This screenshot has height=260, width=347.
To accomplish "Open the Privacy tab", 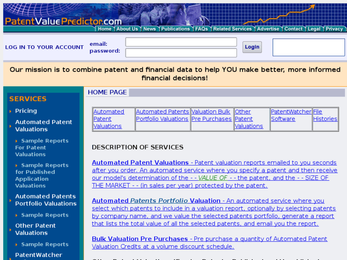I will click(334, 29).
